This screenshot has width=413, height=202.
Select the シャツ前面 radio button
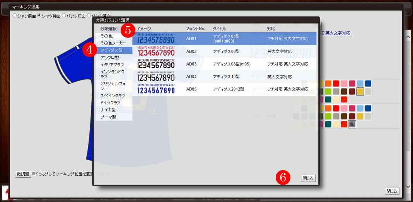[14, 15]
